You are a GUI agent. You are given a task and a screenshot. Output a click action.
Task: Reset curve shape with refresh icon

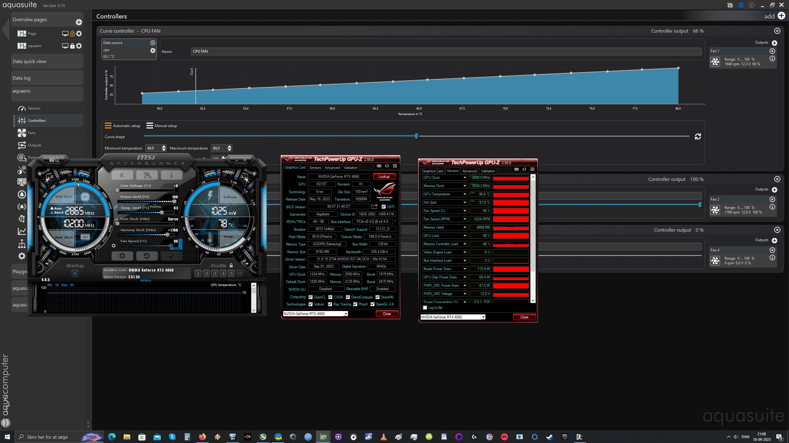tap(698, 137)
